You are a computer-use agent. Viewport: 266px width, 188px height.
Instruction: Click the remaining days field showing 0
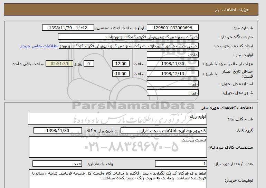click(x=88, y=64)
